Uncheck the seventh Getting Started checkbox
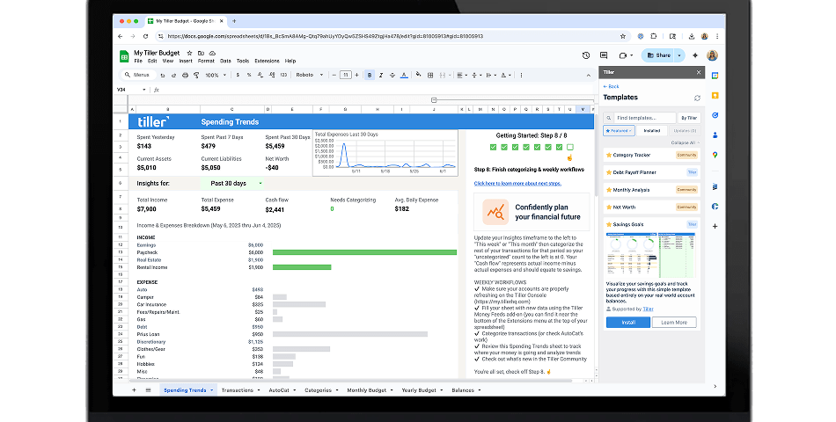 tap(559, 147)
